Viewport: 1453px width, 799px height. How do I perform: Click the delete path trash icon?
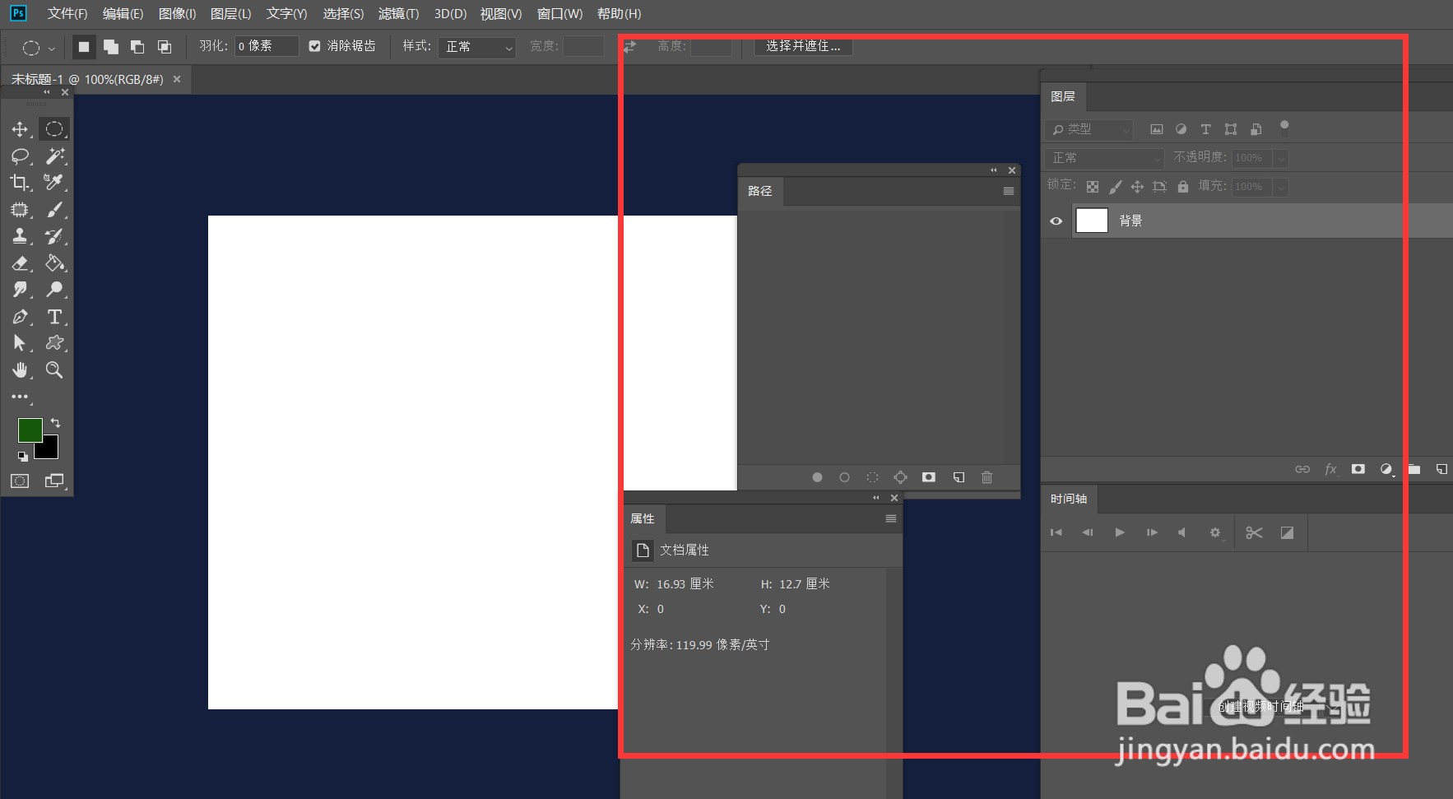pos(986,477)
